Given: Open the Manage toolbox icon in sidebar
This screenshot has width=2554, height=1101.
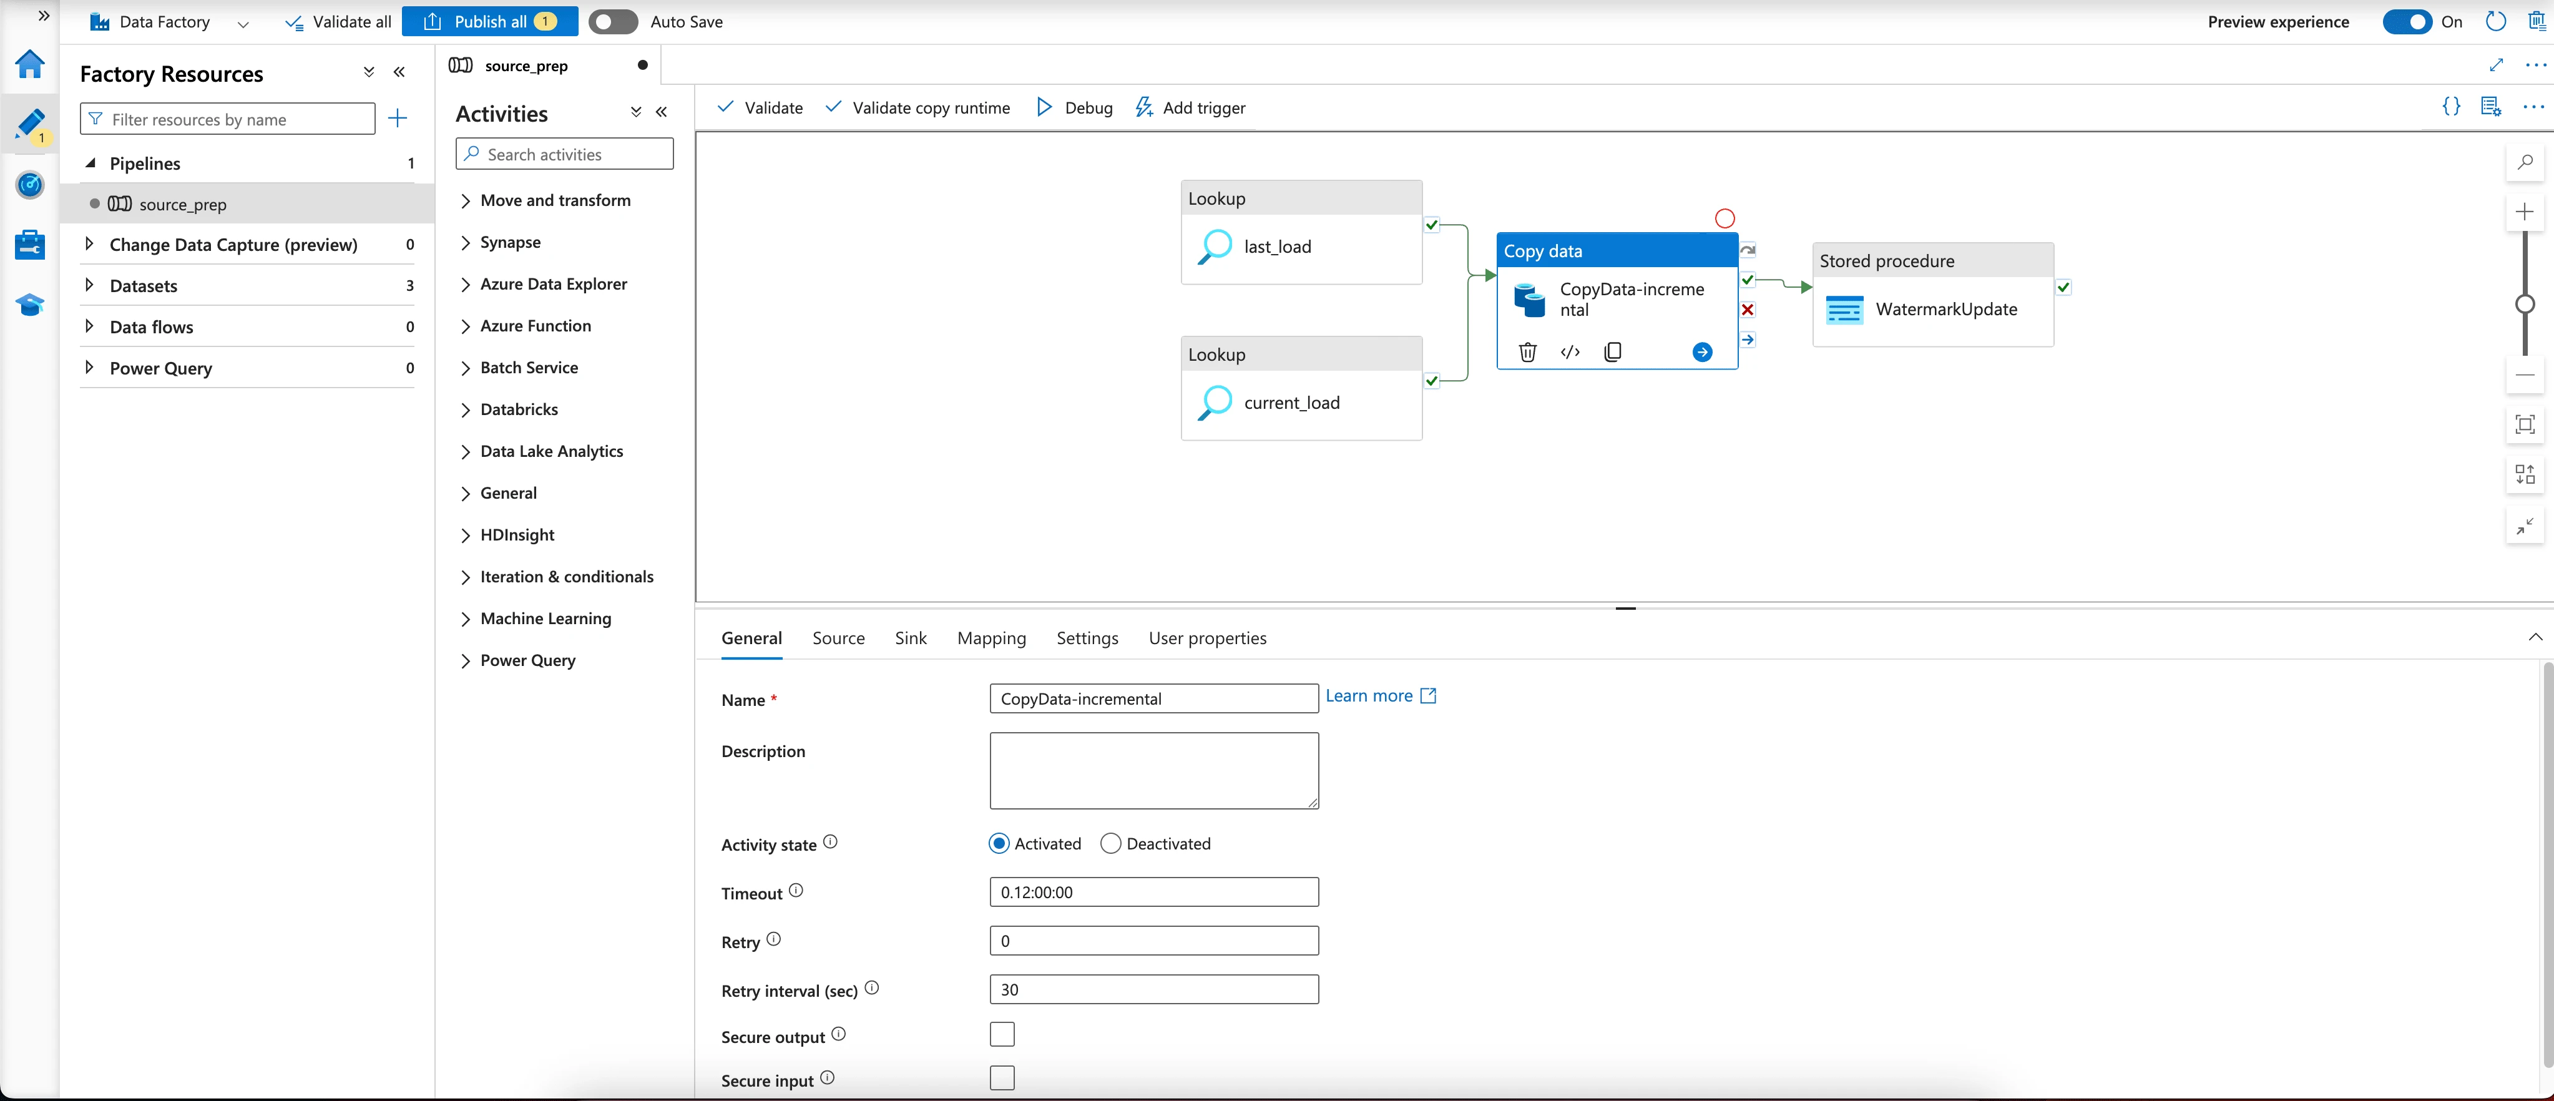Looking at the screenshot, I should 30,244.
